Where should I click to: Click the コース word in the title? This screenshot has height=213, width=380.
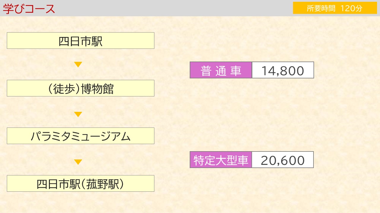click(40, 9)
